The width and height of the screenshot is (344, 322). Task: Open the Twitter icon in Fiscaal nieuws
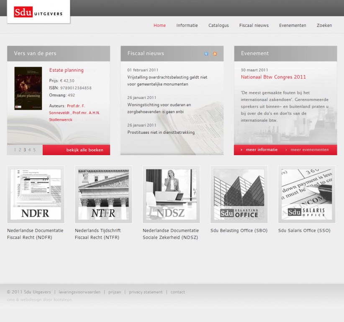tap(206, 54)
